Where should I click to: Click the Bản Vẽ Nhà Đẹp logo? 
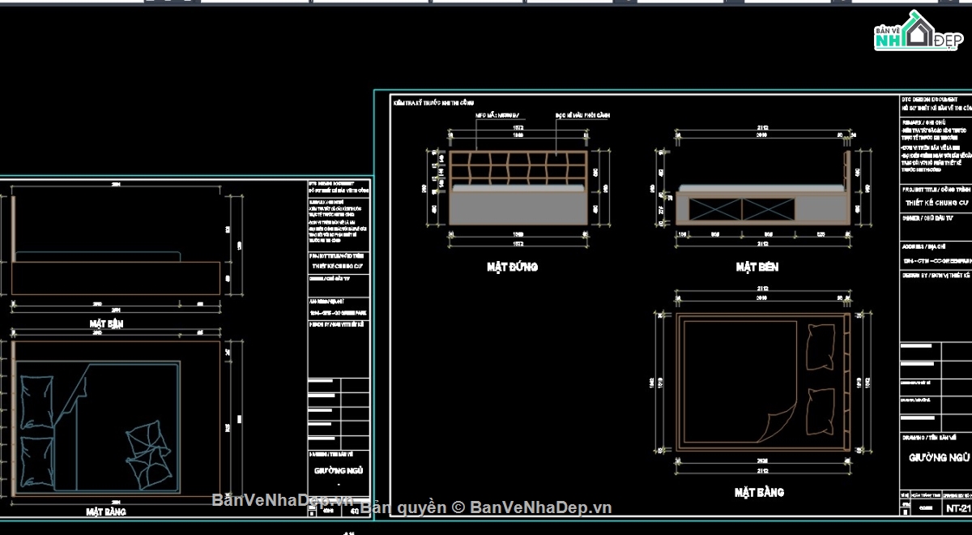click(918, 31)
